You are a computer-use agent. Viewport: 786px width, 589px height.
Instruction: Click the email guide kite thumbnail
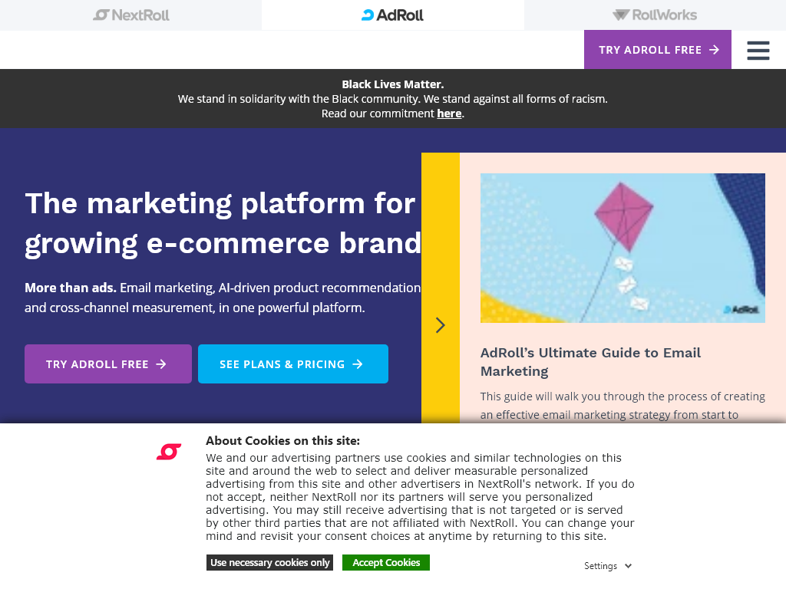[x=623, y=248]
